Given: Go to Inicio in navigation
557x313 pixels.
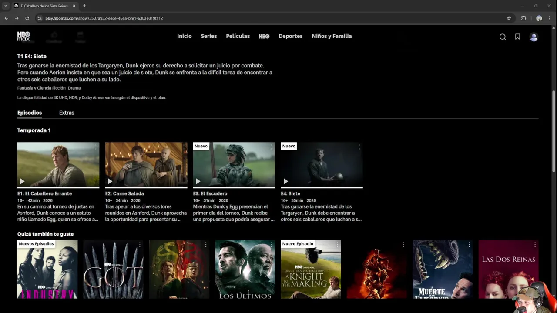Looking at the screenshot, I should click(185, 36).
